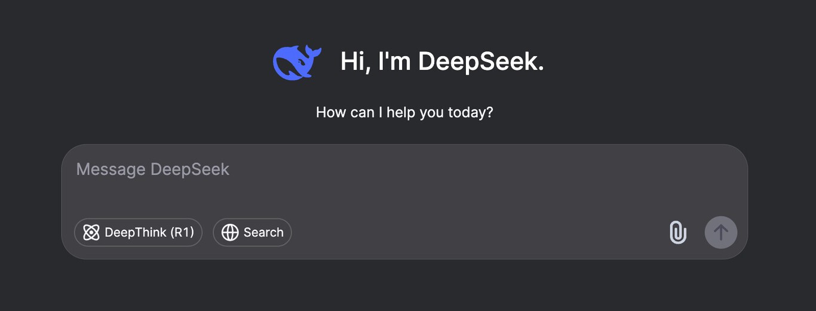Click the atom icon in DeepThink button
Viewport: 816px width, 311px height.
pyautogui.click(x=91, y=232)
